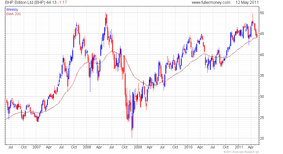Viewport: 283px width, 154px height.
Task: Click the blue "Weekly" legend label
Action: [12, 9]
